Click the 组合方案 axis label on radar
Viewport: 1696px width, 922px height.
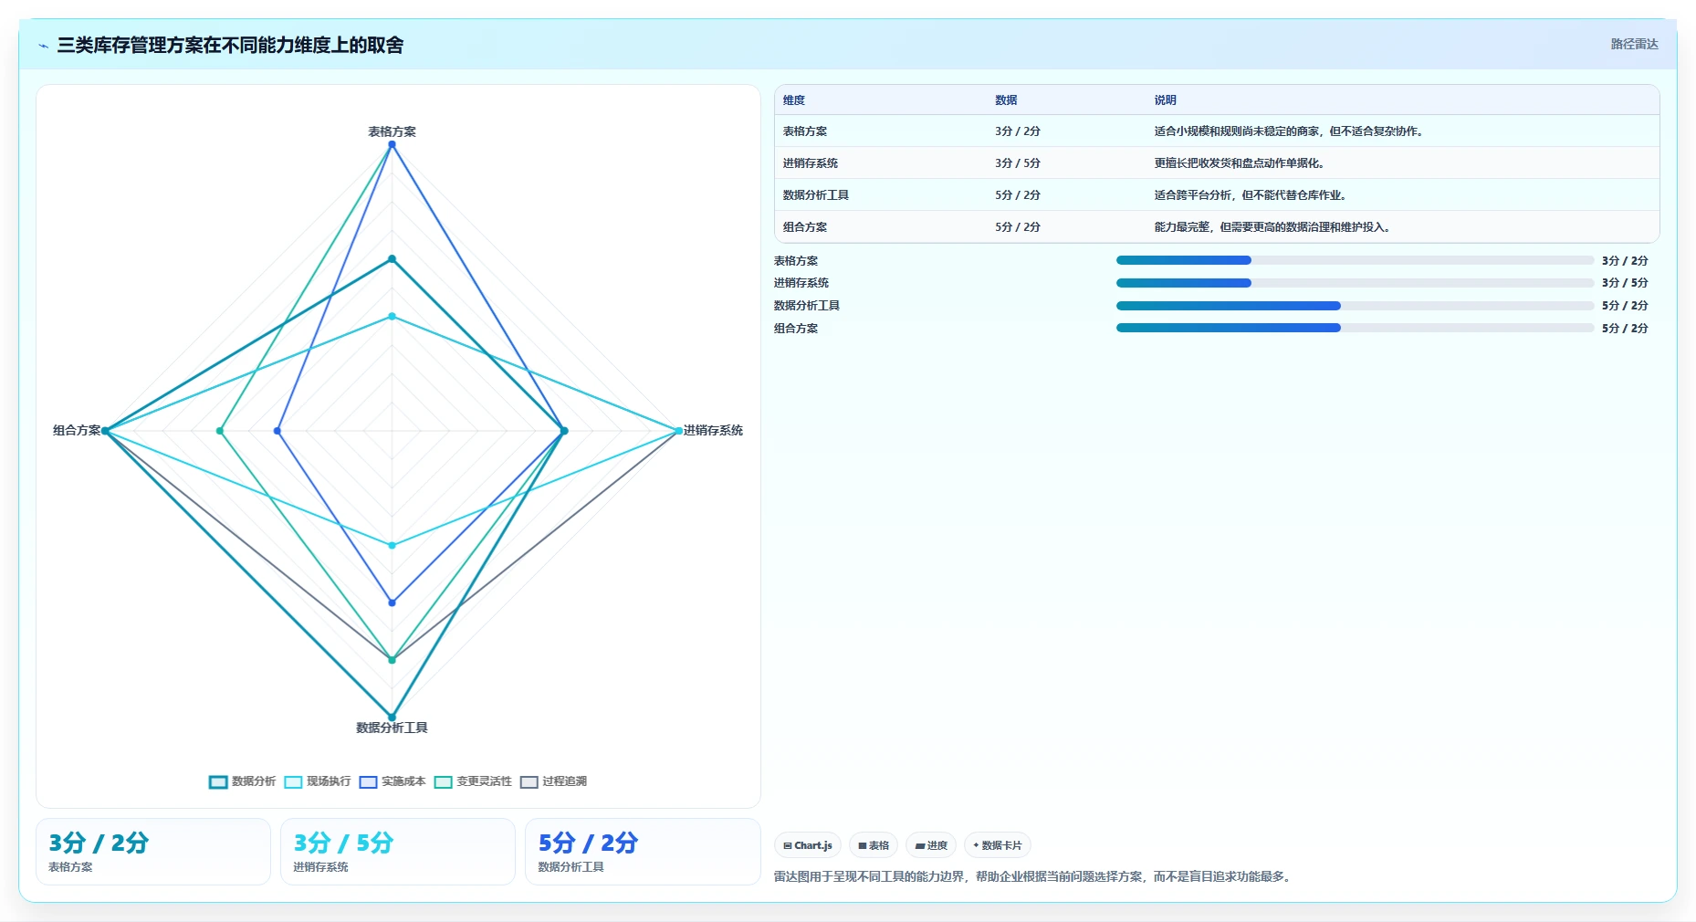[77, 430]
